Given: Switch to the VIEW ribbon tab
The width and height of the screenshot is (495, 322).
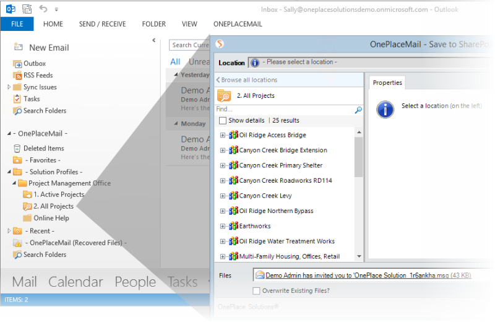Looking at the screenshot, I should click(x=189, y=24).
